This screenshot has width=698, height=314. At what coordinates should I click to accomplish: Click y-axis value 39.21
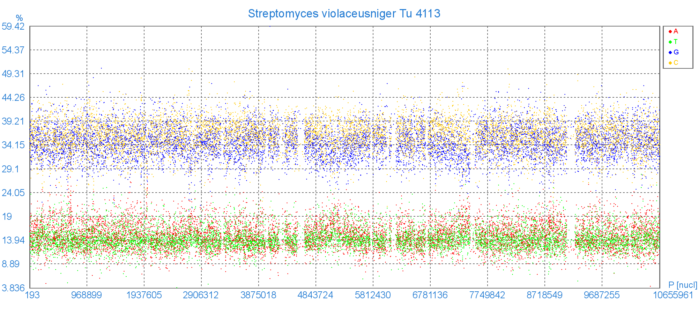(x=13, y=121)
